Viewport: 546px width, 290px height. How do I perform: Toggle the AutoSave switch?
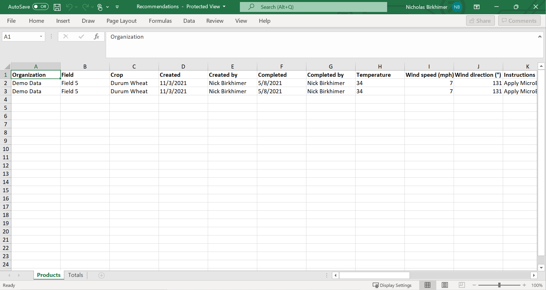[40, 7]
